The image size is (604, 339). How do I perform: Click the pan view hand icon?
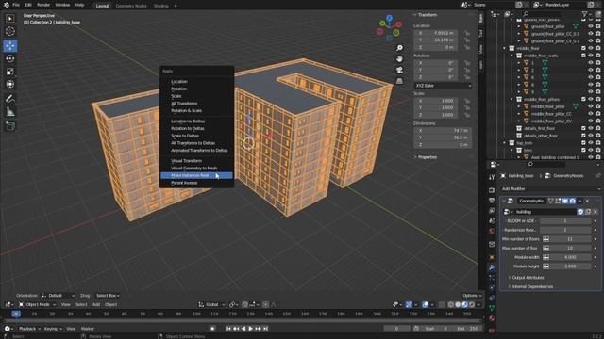point(399,58)
